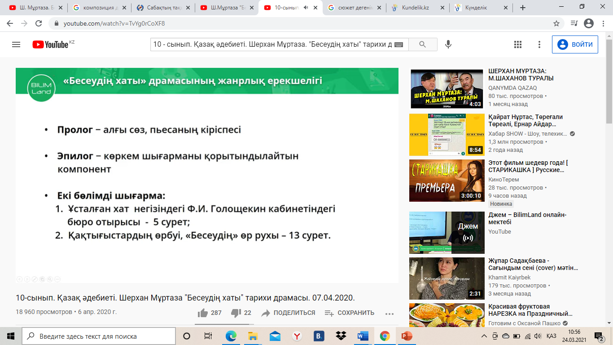Like the video with thumbs up
The width and height of the screenshot is (613, 345).
210,313
